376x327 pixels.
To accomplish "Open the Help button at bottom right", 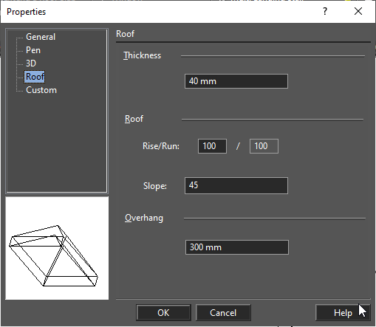I will tap(343, 313).
